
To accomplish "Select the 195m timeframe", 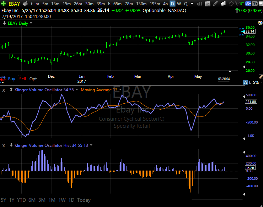I will [x=155, y=4].
